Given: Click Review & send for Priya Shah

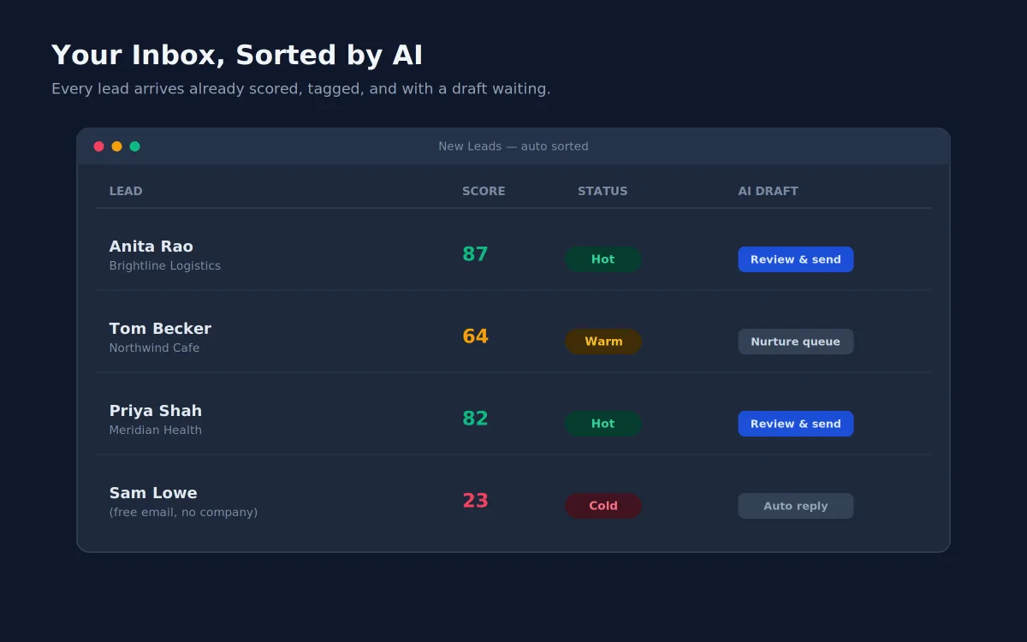Looking at the screenshot, I should [x=796, y=424].
